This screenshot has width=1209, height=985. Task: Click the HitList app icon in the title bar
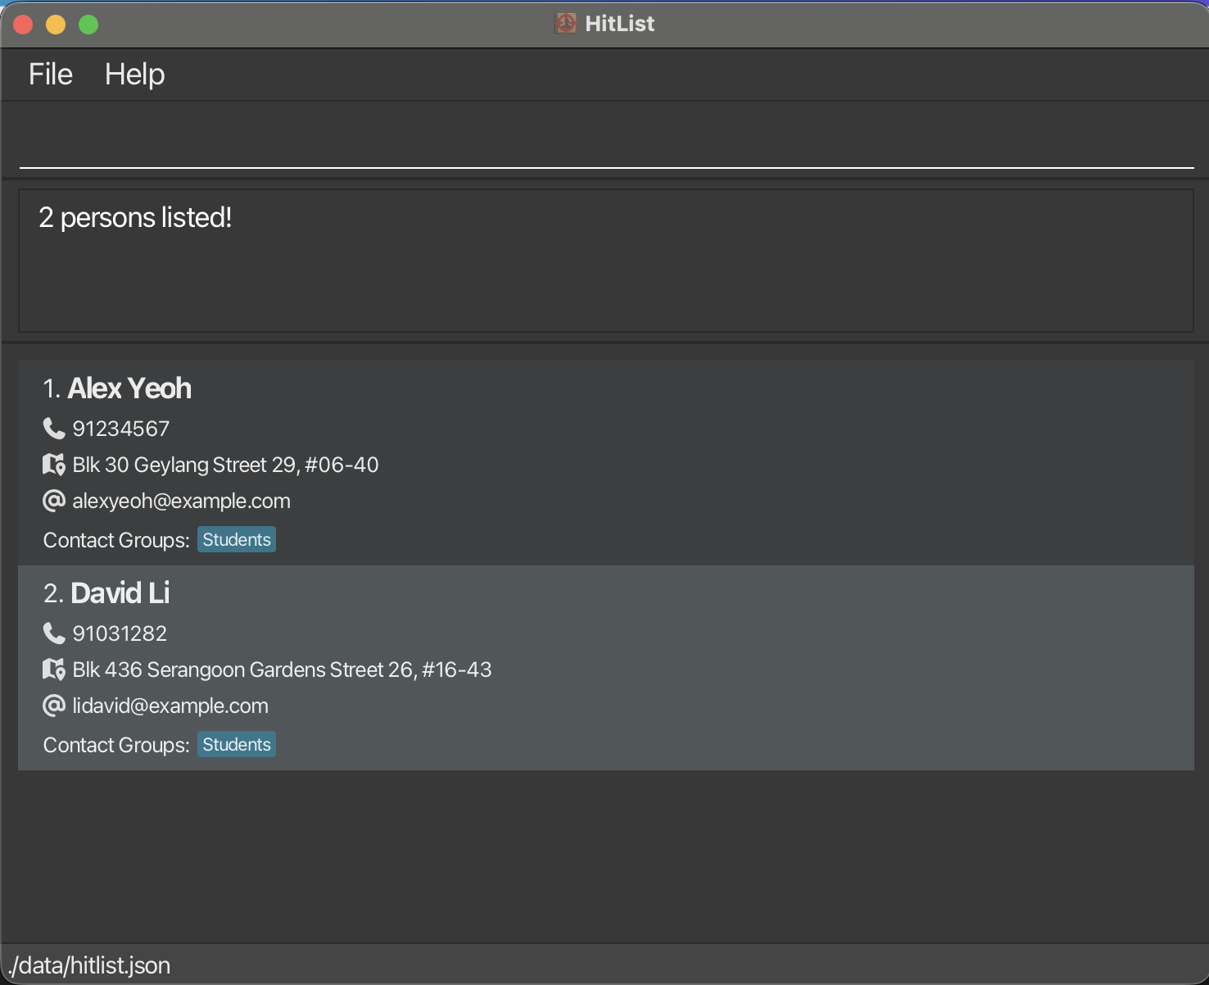[x=565, y=24]
